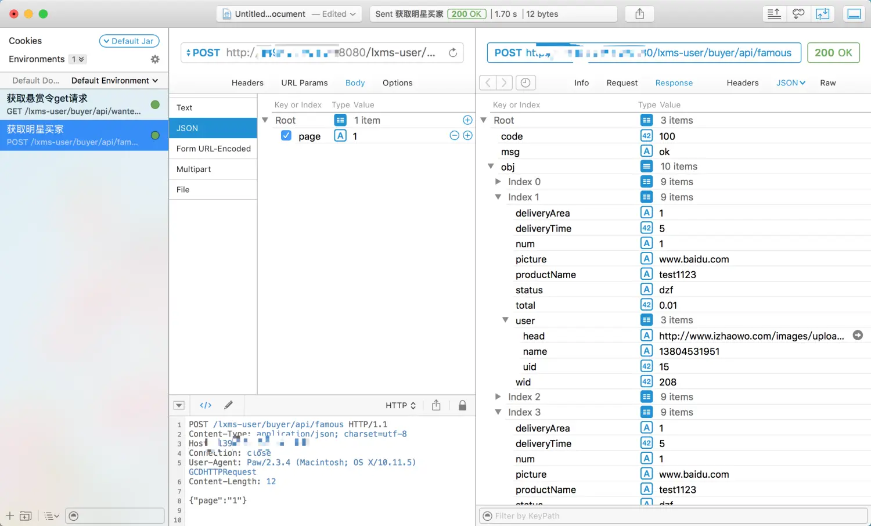The width and height of the screenshot is (871, 526).
Task: Add new request with plus icon at the bottom left
Action: 10,516
